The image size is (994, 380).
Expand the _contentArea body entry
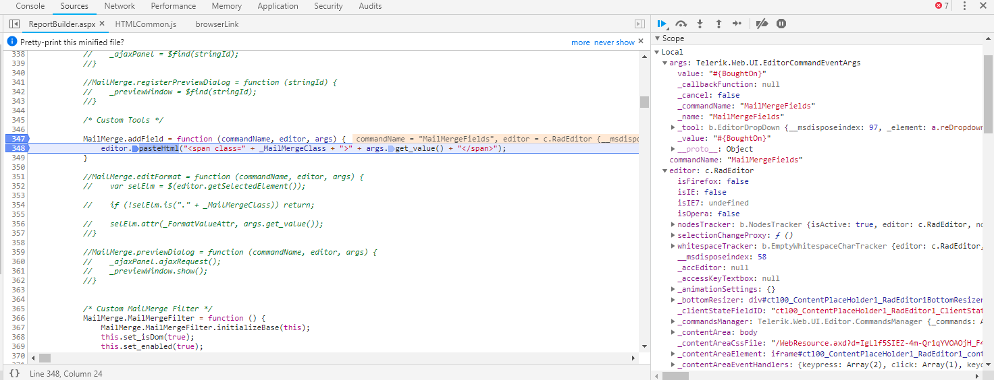tap(673, 332)
